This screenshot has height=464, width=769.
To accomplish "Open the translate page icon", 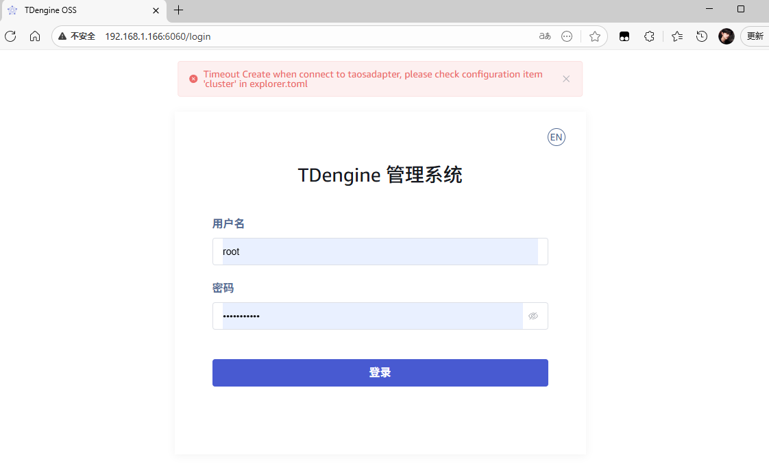I will 545,36.
